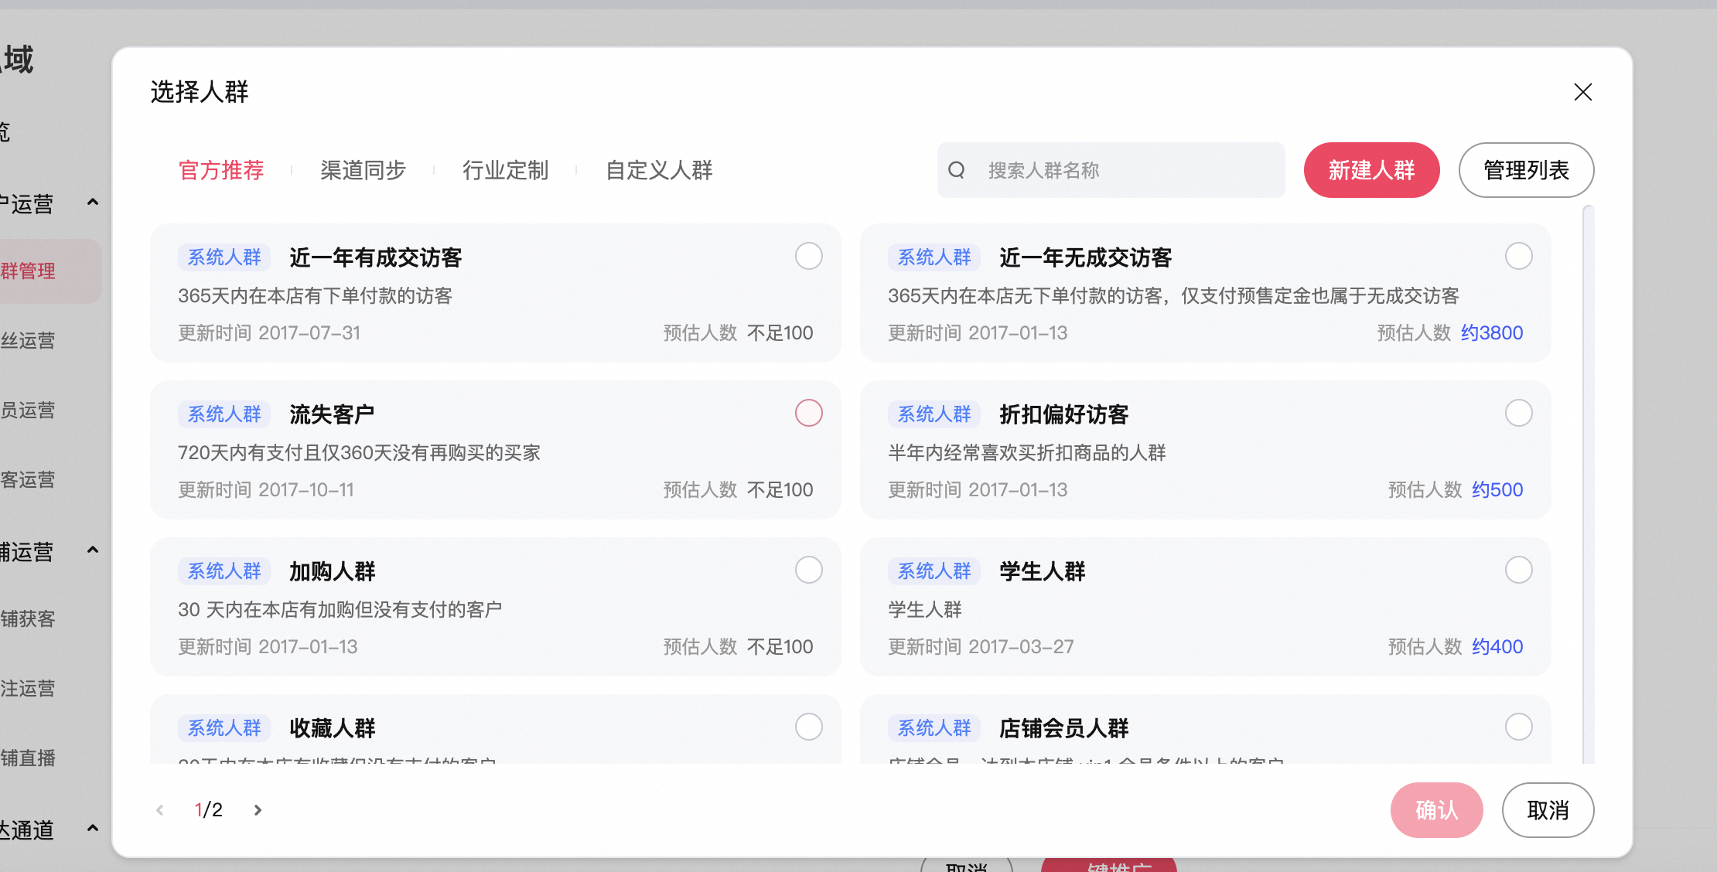Click 系统人群 tag on 流失客户 card
This screenshot has width=1717, height=872.
[224, 414]
